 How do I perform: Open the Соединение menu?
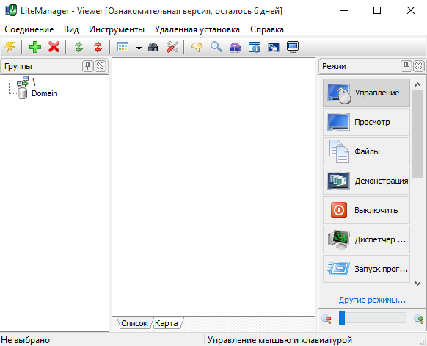29,29
